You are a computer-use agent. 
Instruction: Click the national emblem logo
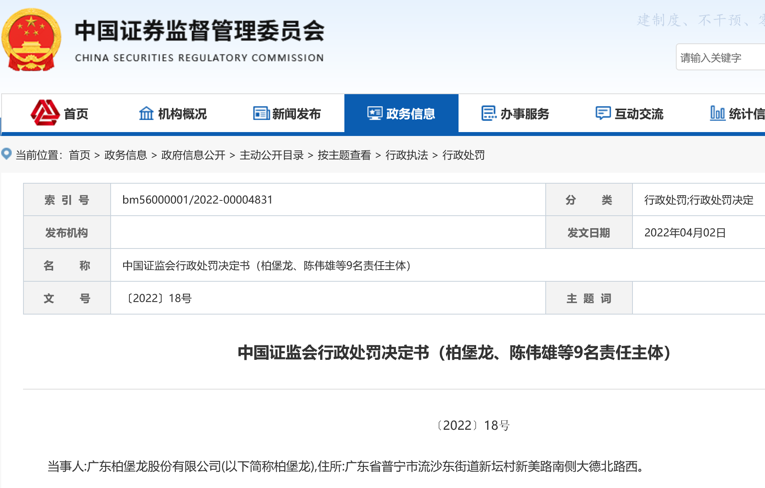31,40
